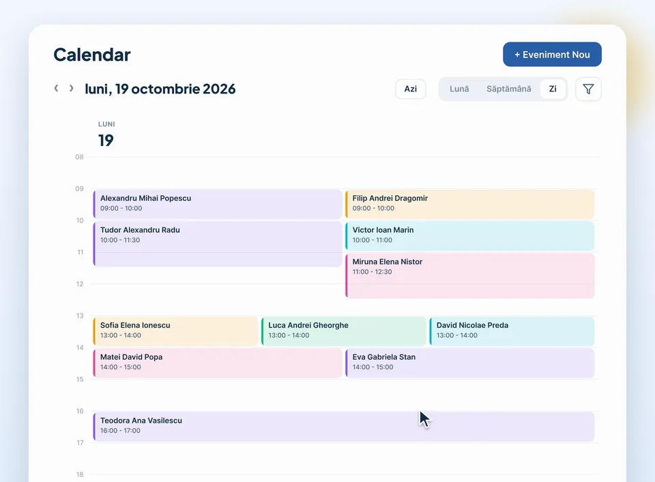Click the + Eveniment Nou button
655x482 pixels.
click(552, 55)
